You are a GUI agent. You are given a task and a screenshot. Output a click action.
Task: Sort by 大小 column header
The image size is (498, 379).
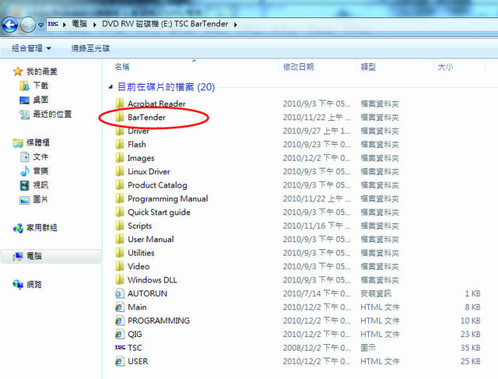445,67
